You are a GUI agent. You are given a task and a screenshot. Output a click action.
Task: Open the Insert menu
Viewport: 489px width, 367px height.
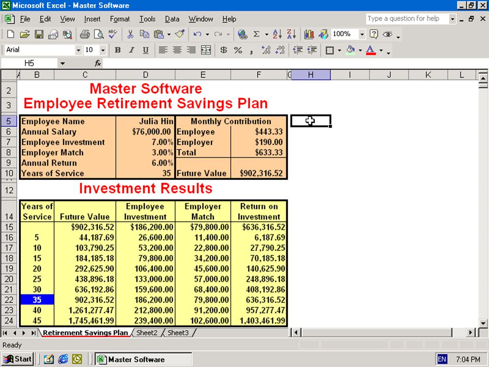(92, 19)
